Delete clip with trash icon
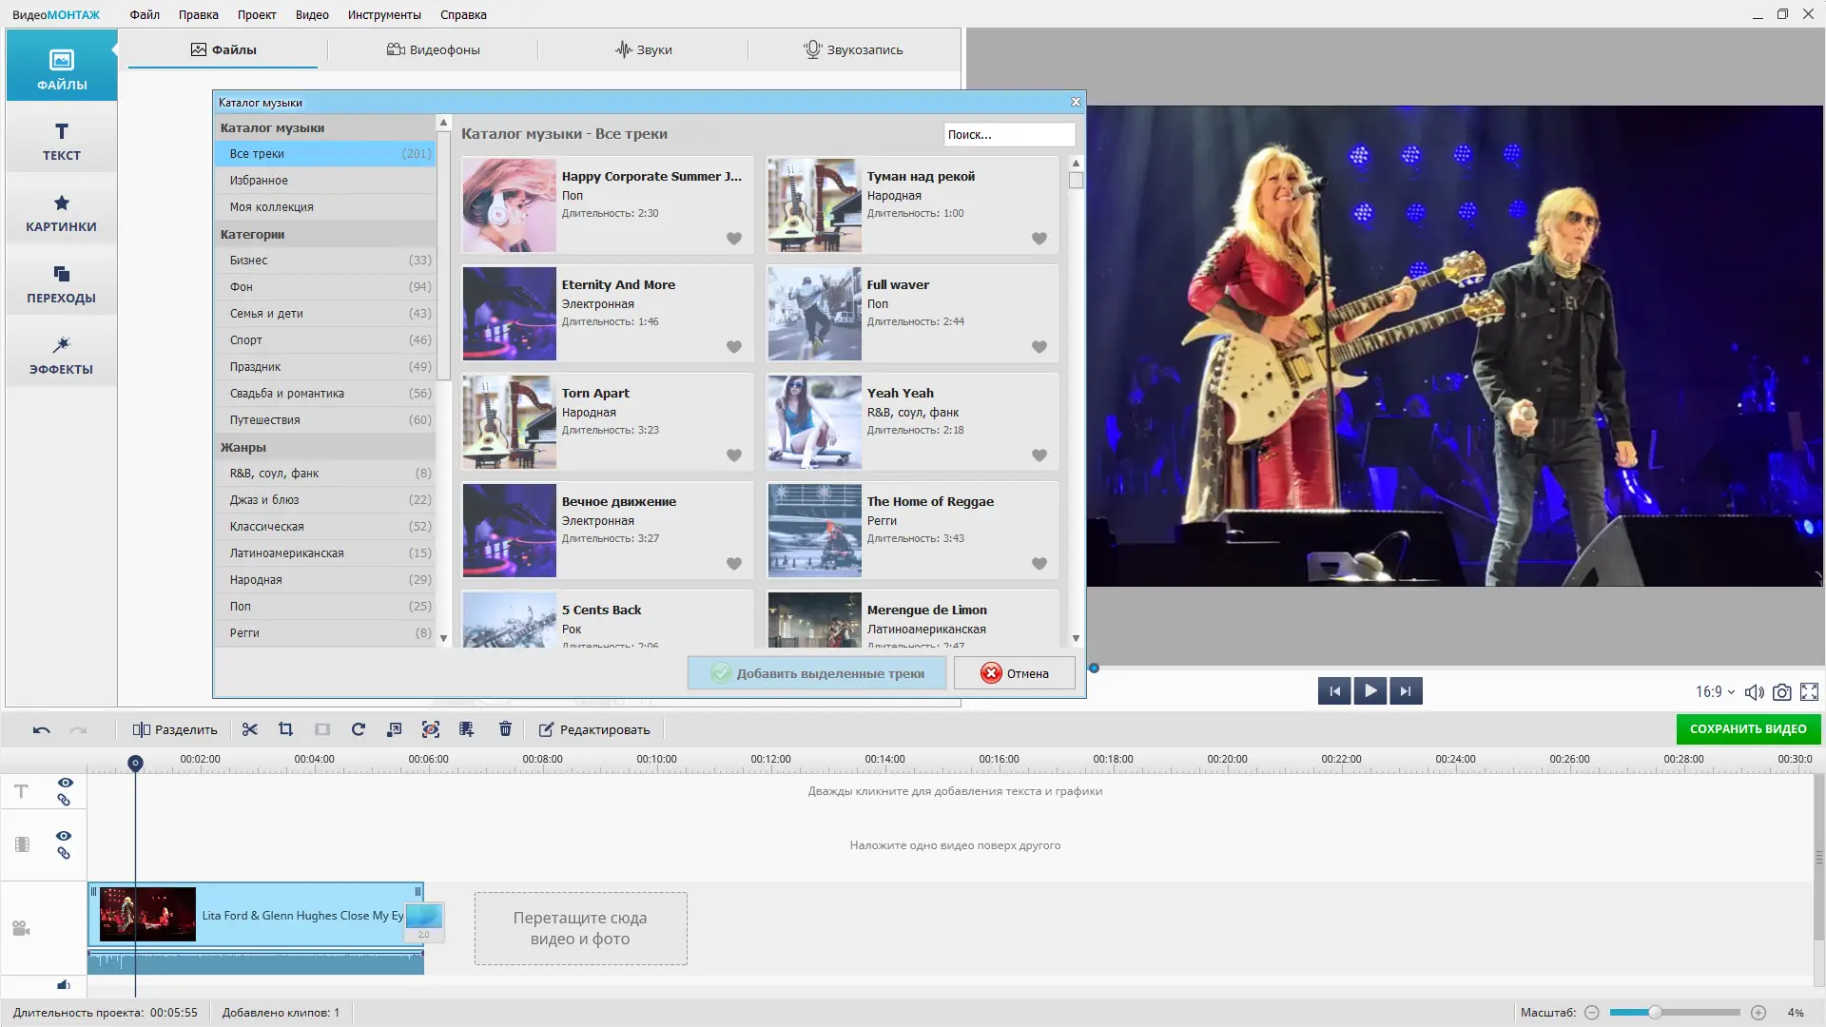1826x1027 pixels. click(505, 729)
